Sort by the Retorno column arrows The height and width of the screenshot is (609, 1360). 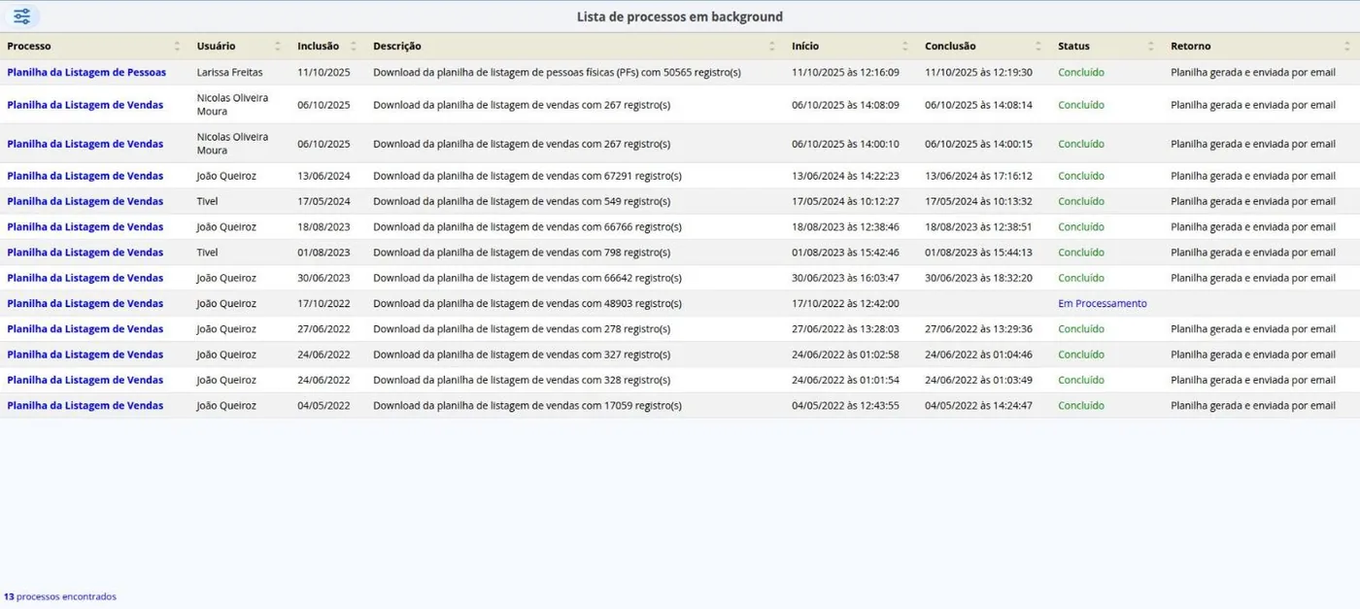tap(1347, 47)
